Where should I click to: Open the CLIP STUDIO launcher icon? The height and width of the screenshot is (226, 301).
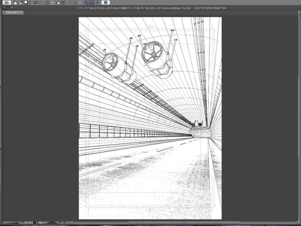coord(7,2)
